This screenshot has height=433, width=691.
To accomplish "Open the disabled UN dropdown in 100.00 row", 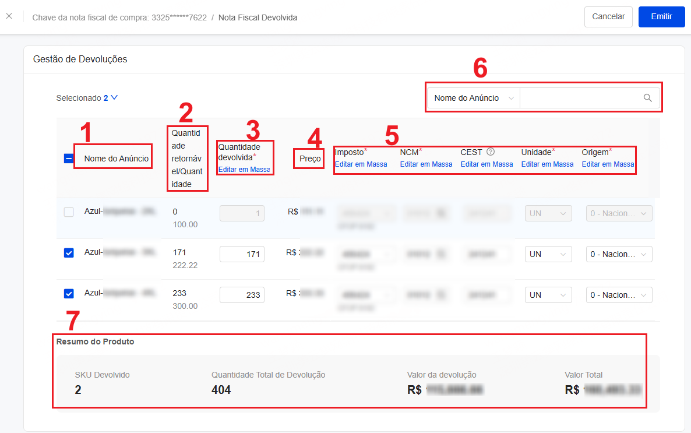I will [x=548, y=213].
